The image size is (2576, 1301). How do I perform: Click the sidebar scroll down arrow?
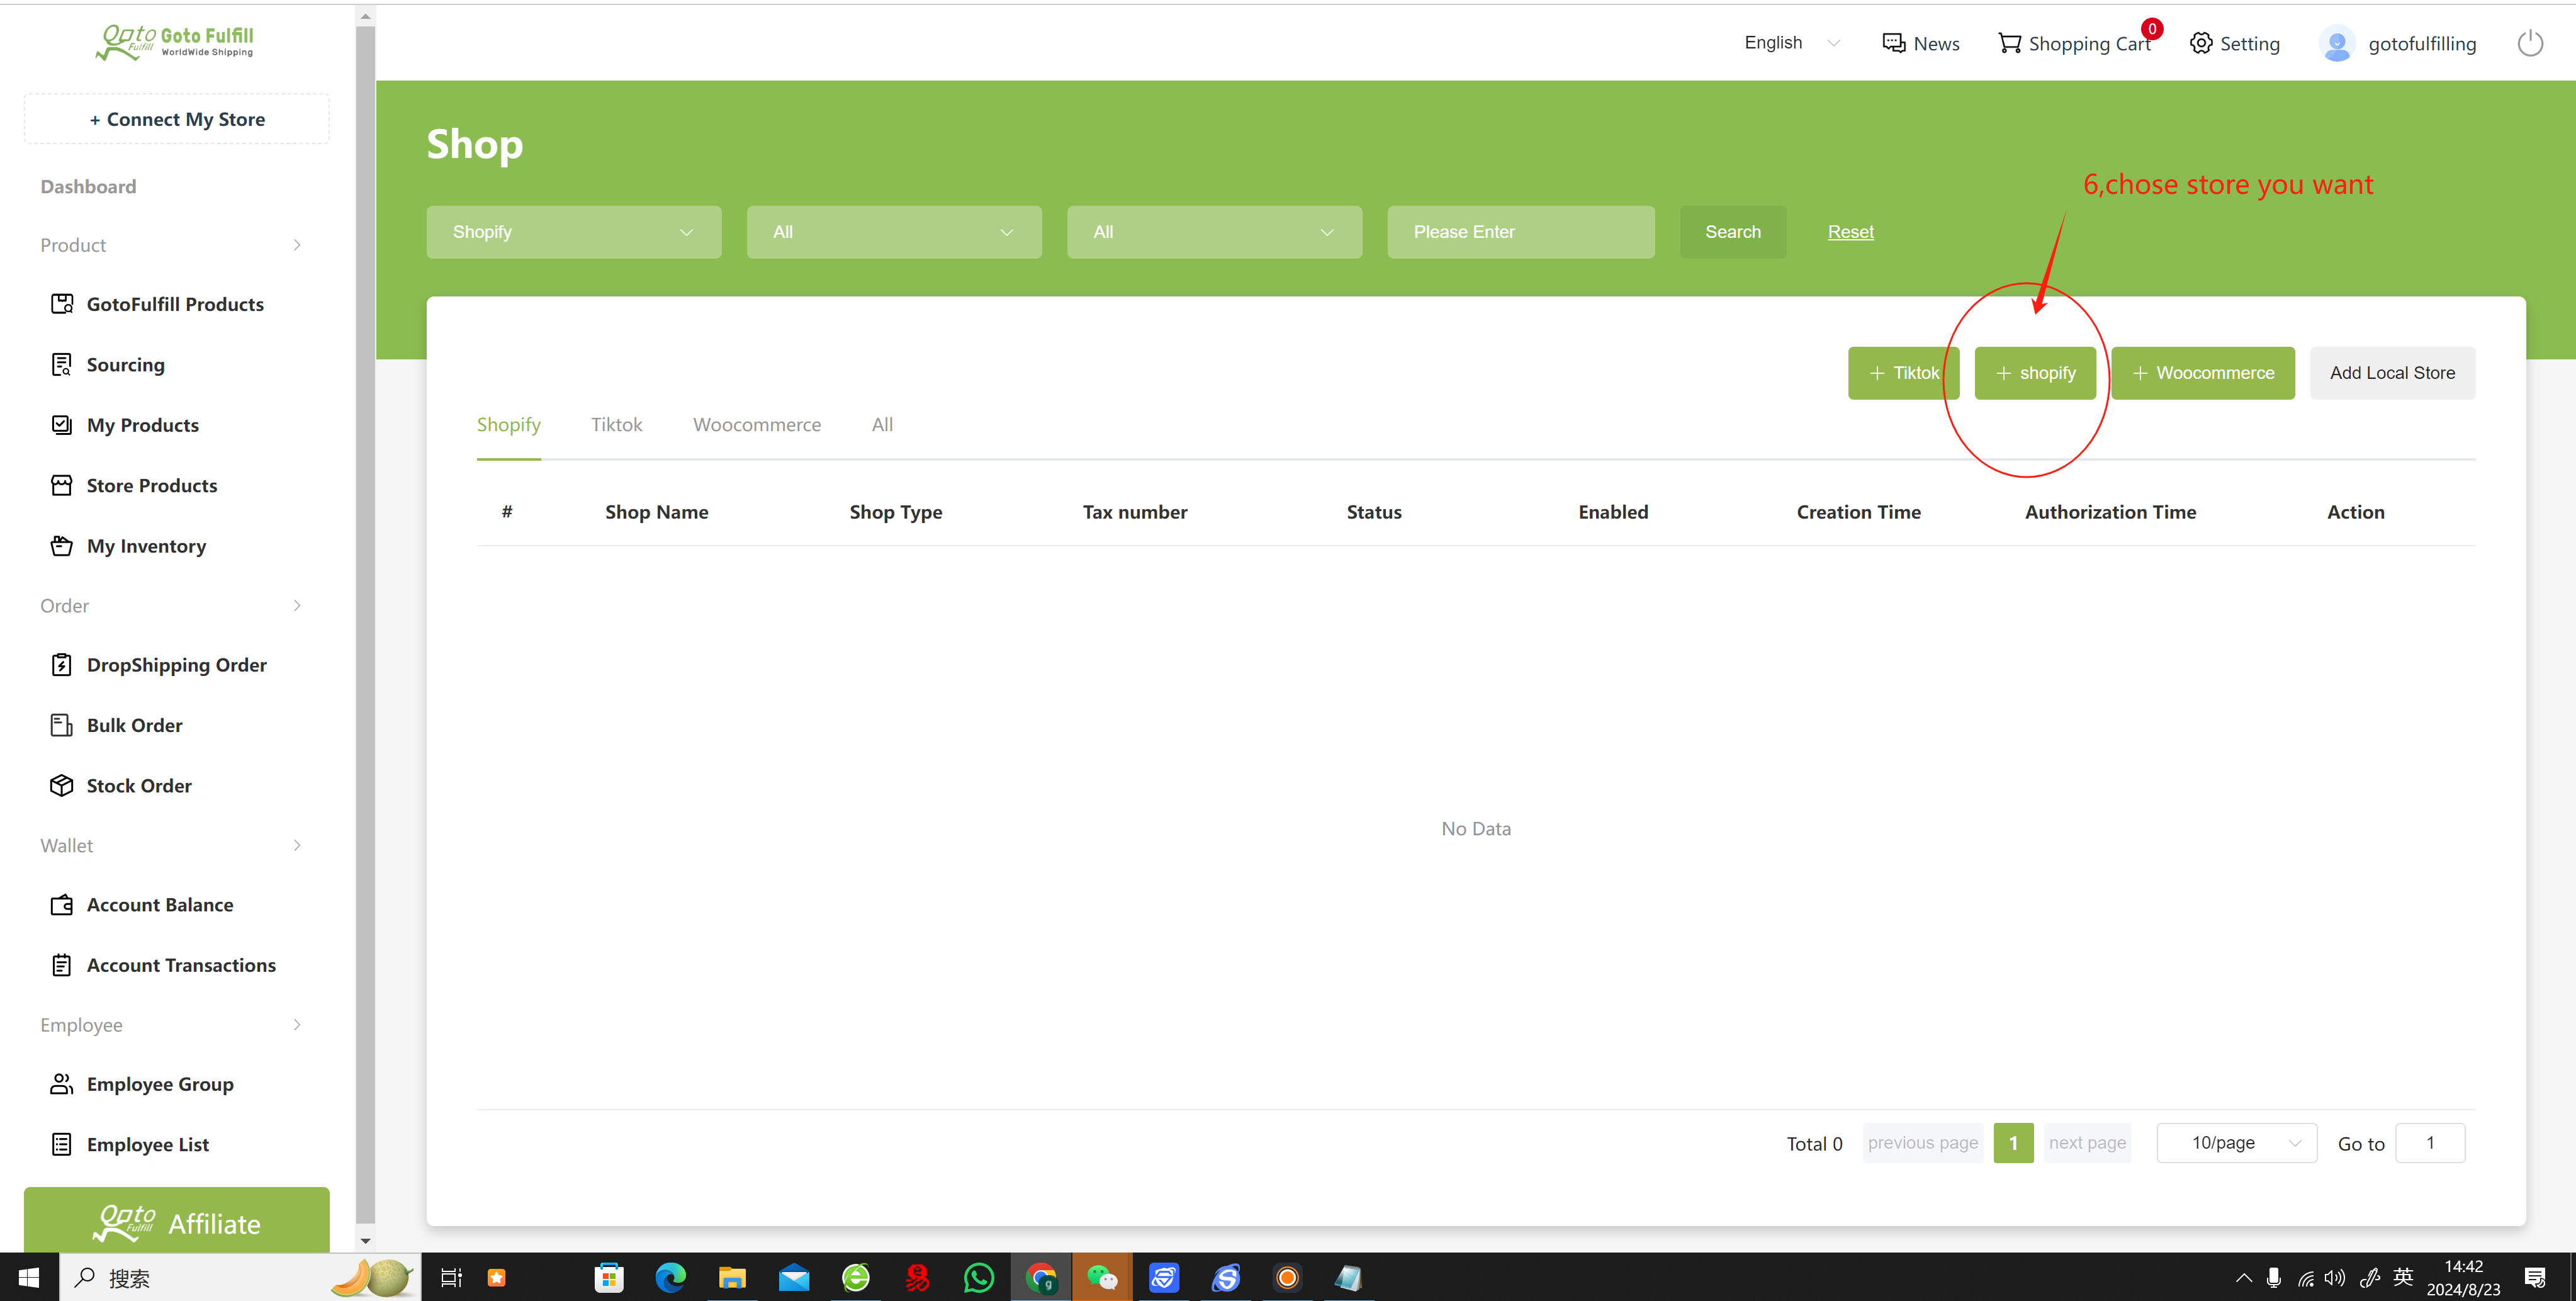coord(365,1240)
